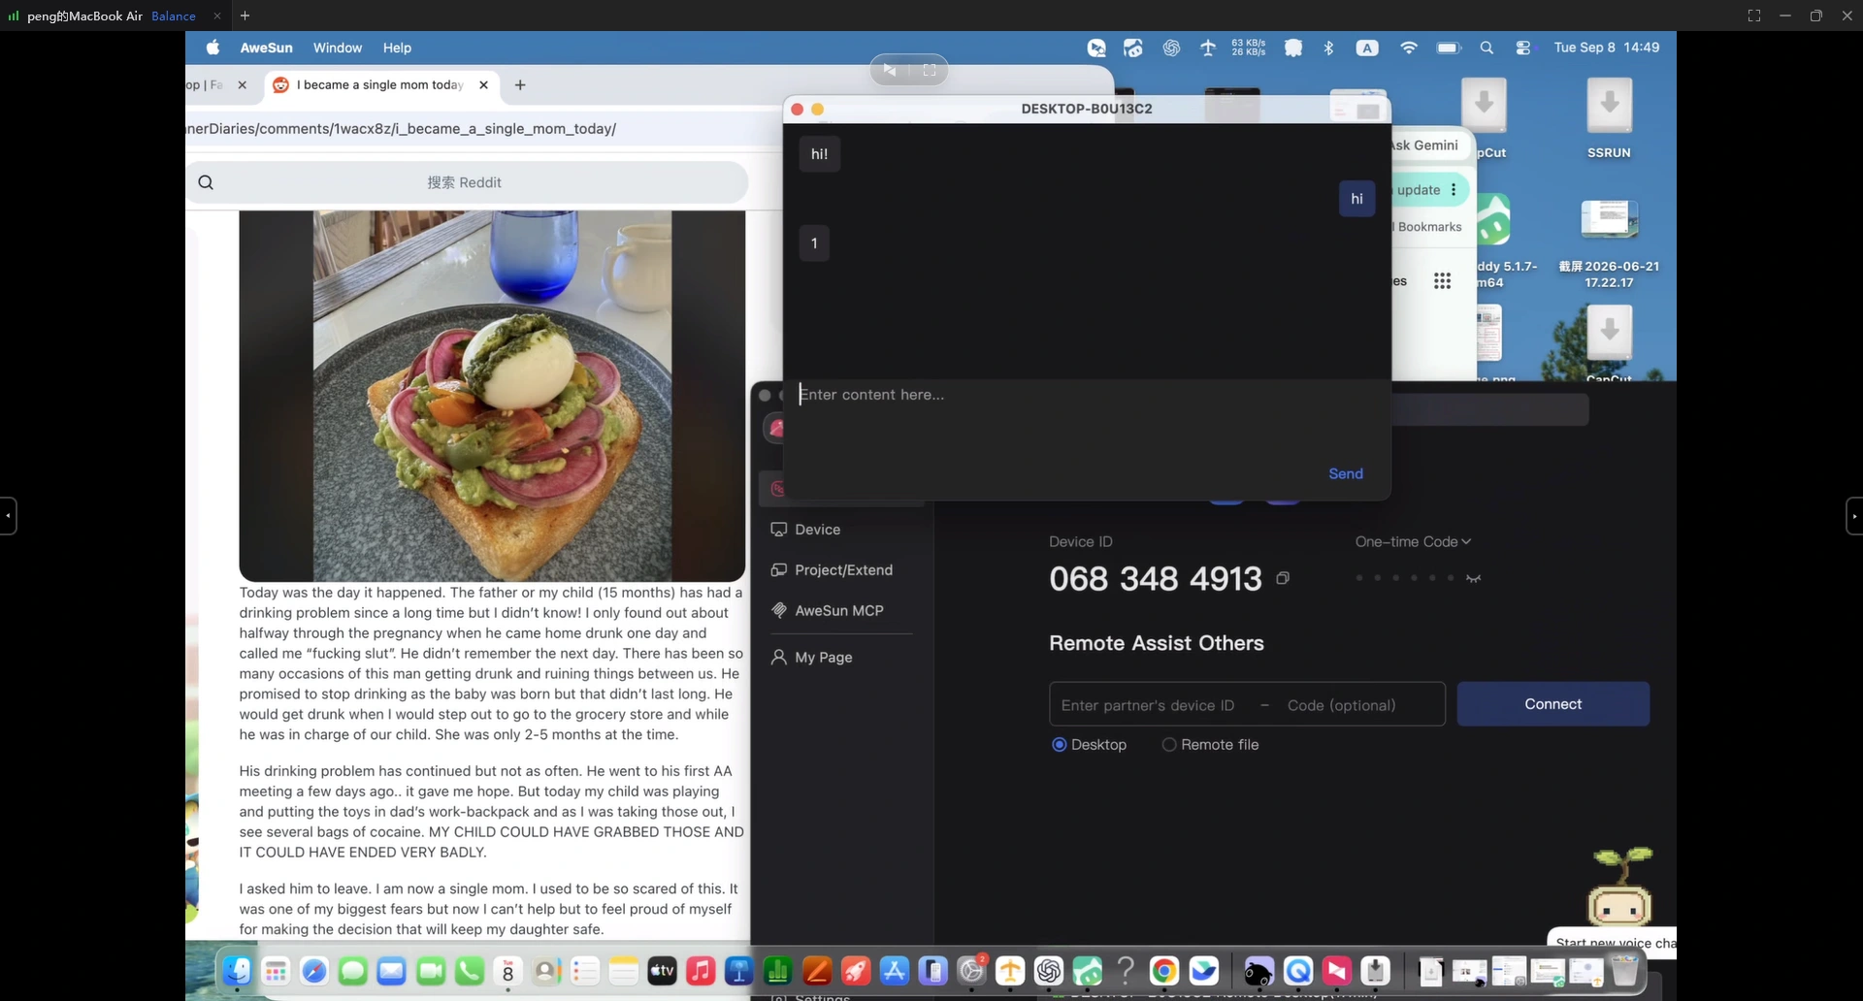
Task: Open the date and time menu
Action: coord(1607,48)
